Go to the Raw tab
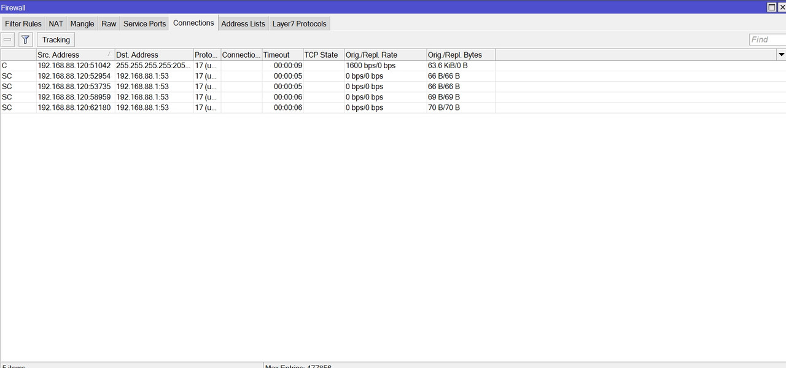This screenshot has height=368, width=786. 109,23
